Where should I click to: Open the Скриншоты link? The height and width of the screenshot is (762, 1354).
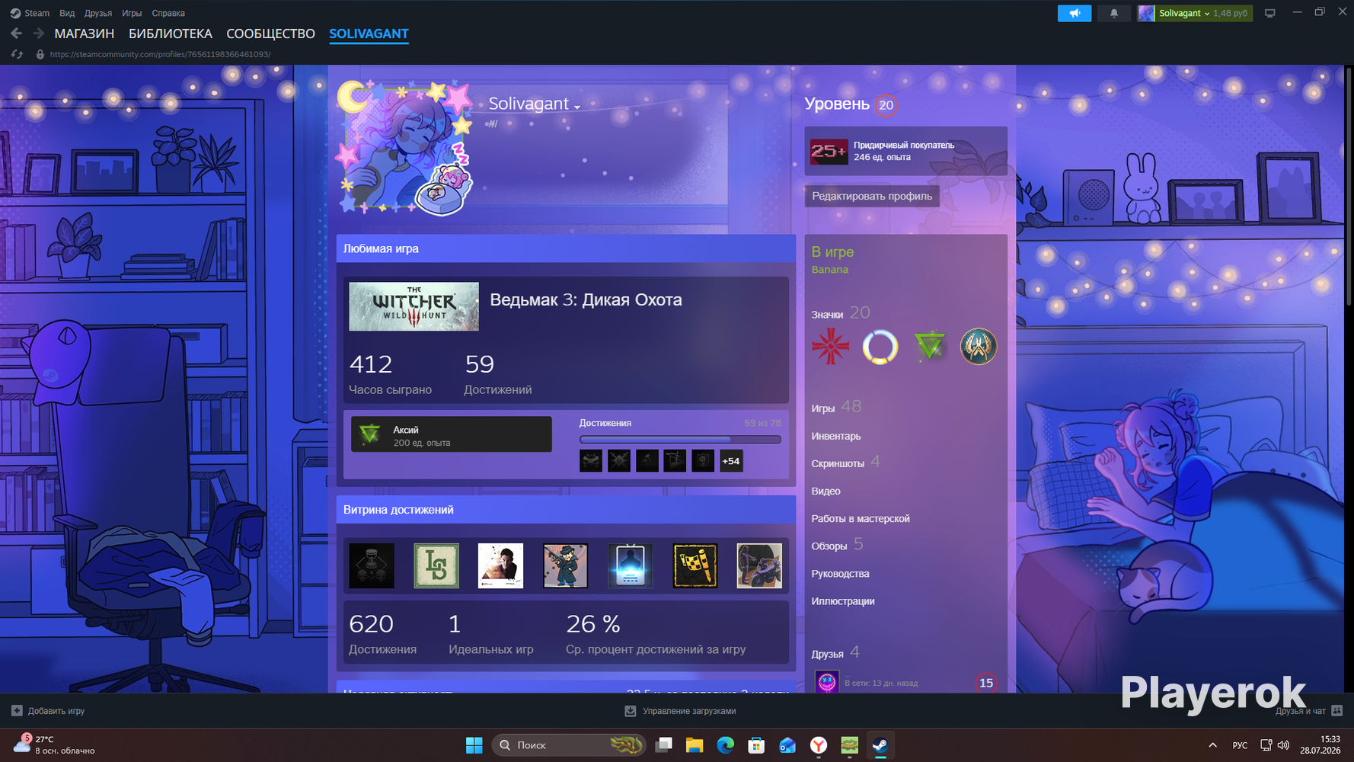pos(838,463)
